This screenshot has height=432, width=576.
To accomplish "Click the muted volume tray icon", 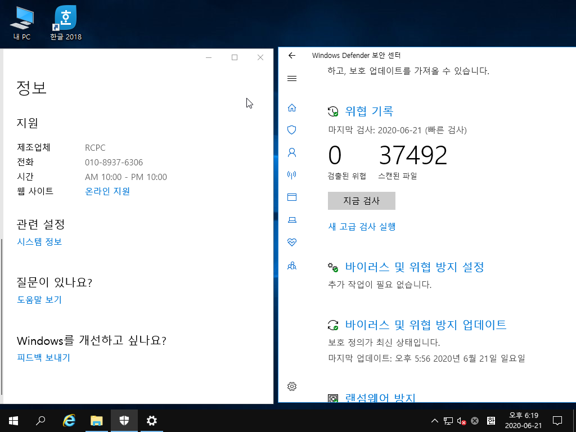I will pyautogui.click(x=461, y=421).
